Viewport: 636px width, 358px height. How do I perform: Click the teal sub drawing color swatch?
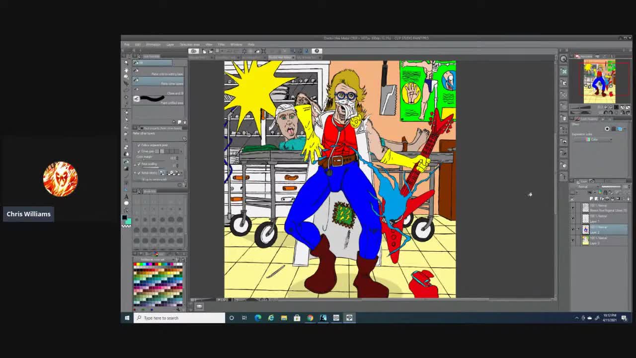(128, 221)
